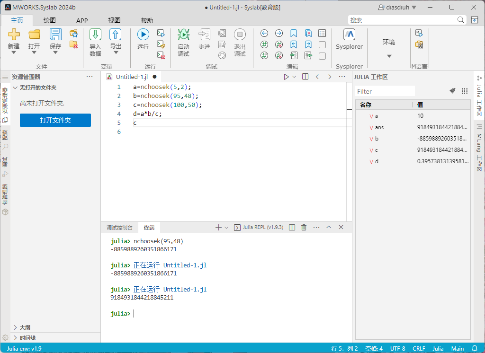The height and width of the screenshot is (353, 485).
Task: Click the 导入数据 green arrow icon
Action: (95, 35)
